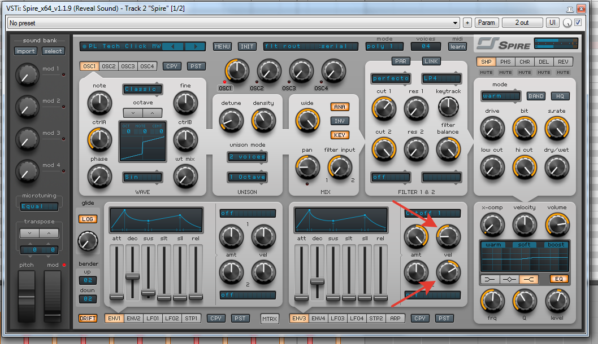Click the drive knob

[492, 128]
